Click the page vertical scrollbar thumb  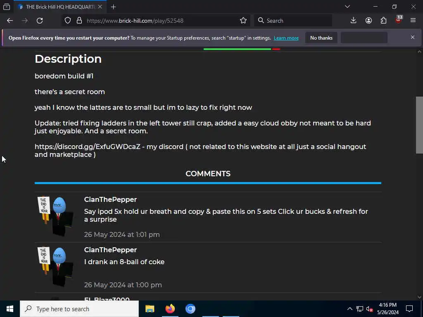tap(419, 125)
